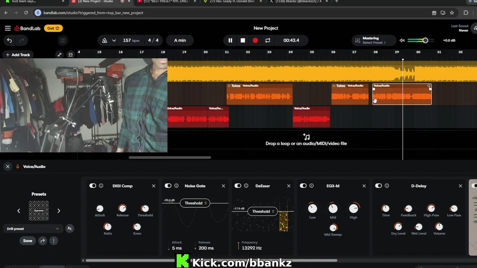Toggle the D-Delay power switch
The width and height of the screenshot is (477, 268).
(379, 186)
